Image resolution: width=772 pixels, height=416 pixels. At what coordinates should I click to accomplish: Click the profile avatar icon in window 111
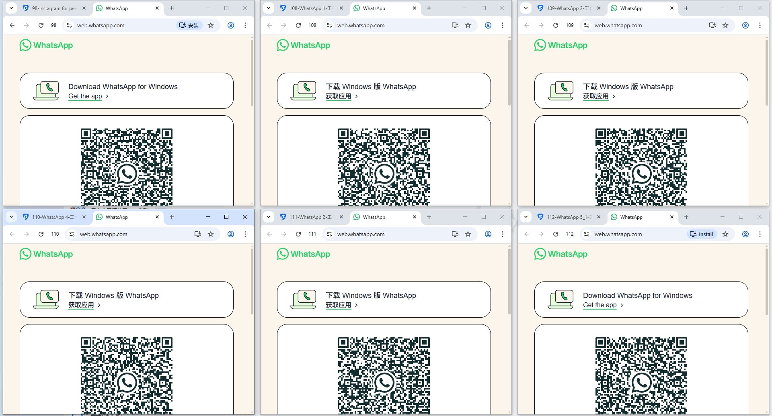pos(488,234)
